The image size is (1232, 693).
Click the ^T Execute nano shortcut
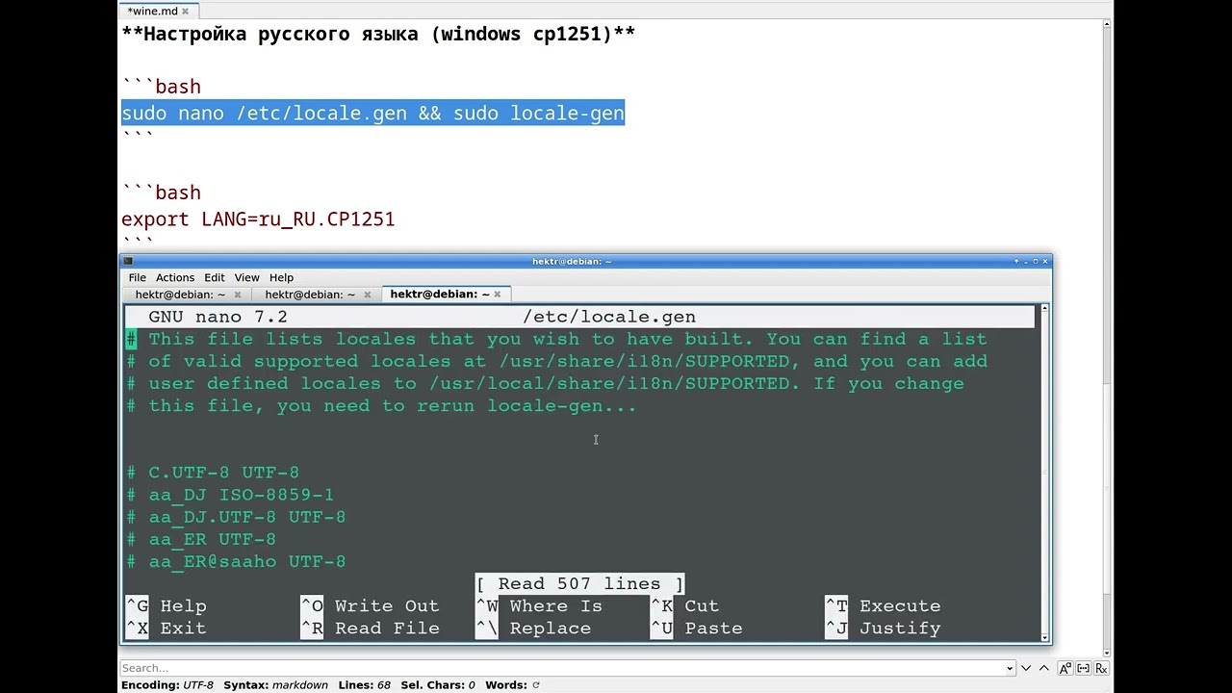(x=884, y=606)
